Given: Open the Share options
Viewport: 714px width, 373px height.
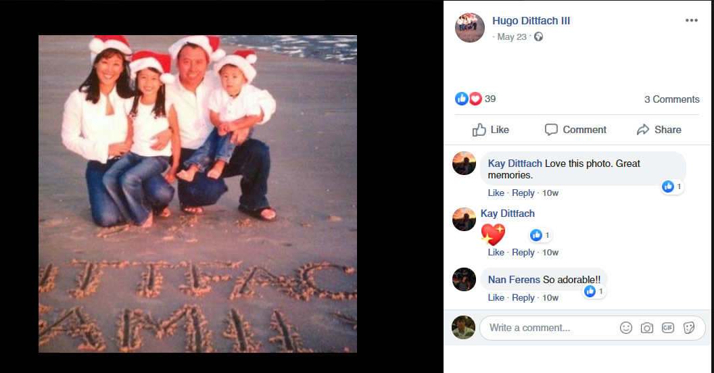Looking at the screenshot, I should click(659, 130).
